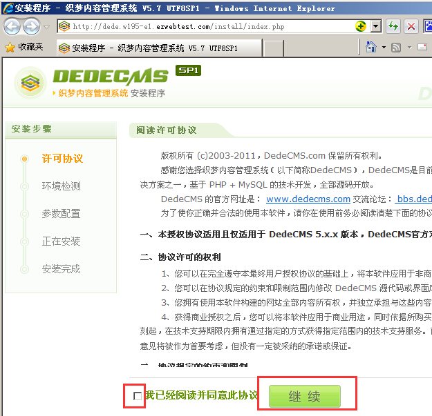The width and height of the screenshot is (432, 416).
Task: Click the Read mail icon in toolbar
Action: [422, 47]
